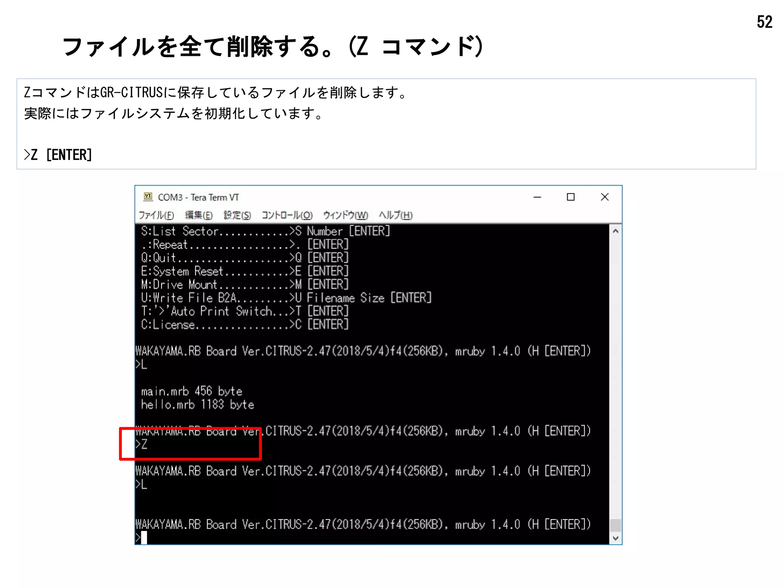Click the 'COM3 - Tera Term VT' window title
The width and height of the screenshot is (784, 588).
(x=198, y=197)
